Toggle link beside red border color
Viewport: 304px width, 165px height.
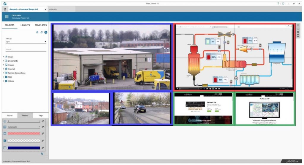tap(43, 134)
